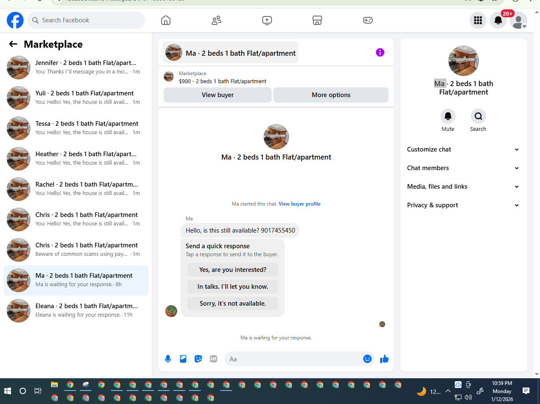
Task: Click the More options button
Action: pos(331,95)
